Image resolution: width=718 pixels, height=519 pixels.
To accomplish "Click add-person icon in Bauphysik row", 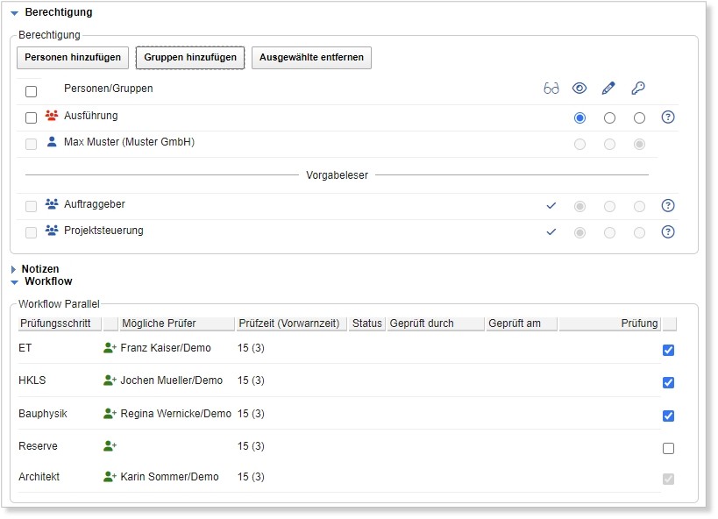I will [x=110, y=414].
